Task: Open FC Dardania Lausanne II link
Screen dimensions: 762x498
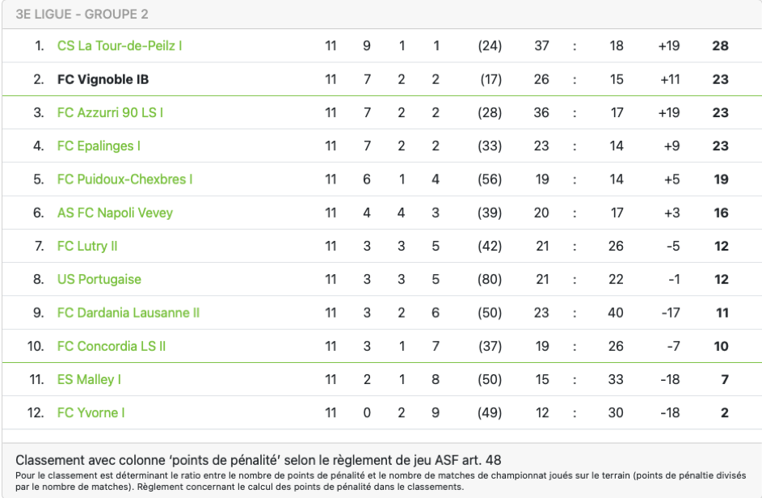Action: [128, 313]
